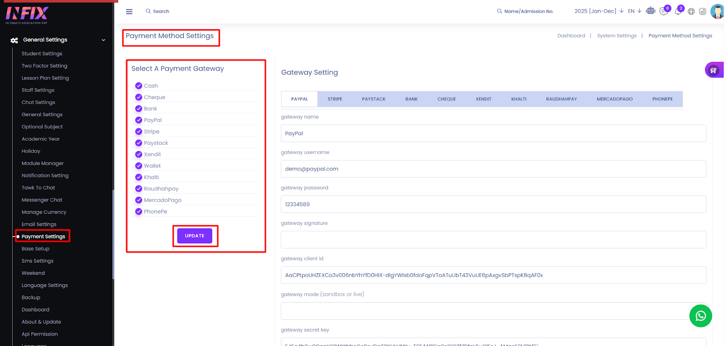The image size is (724, 346).
Task: Open the chat messages icon
Action: click(664, 11)
